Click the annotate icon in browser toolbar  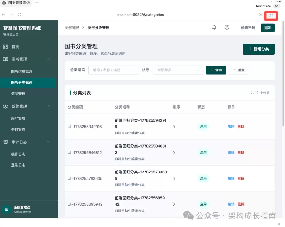pos(271,15)
